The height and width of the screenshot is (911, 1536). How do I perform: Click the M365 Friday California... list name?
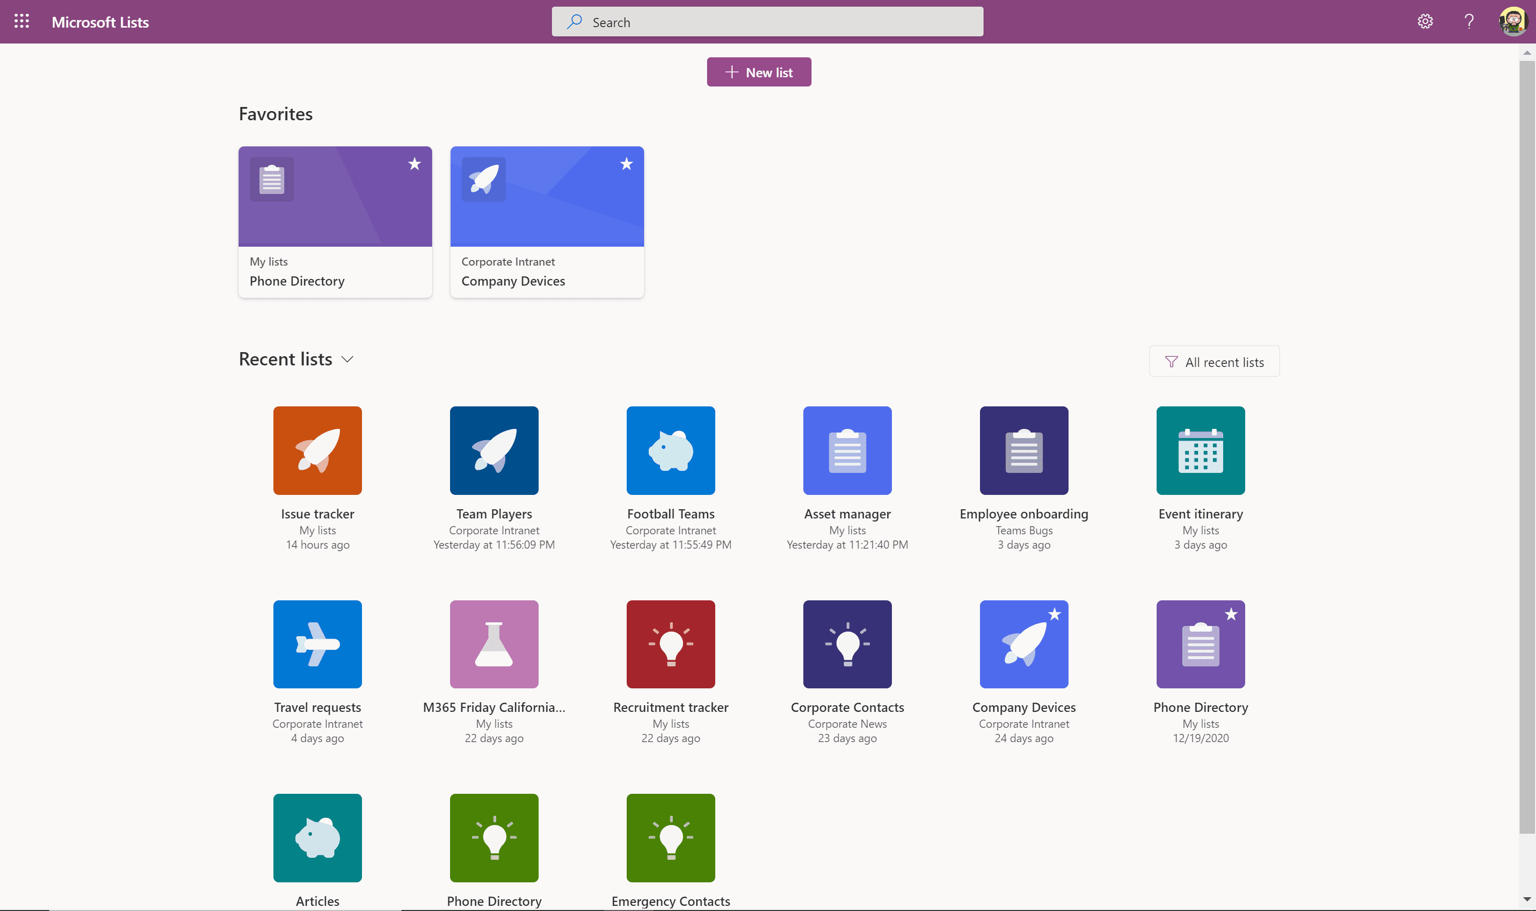[x=495, y=707]
